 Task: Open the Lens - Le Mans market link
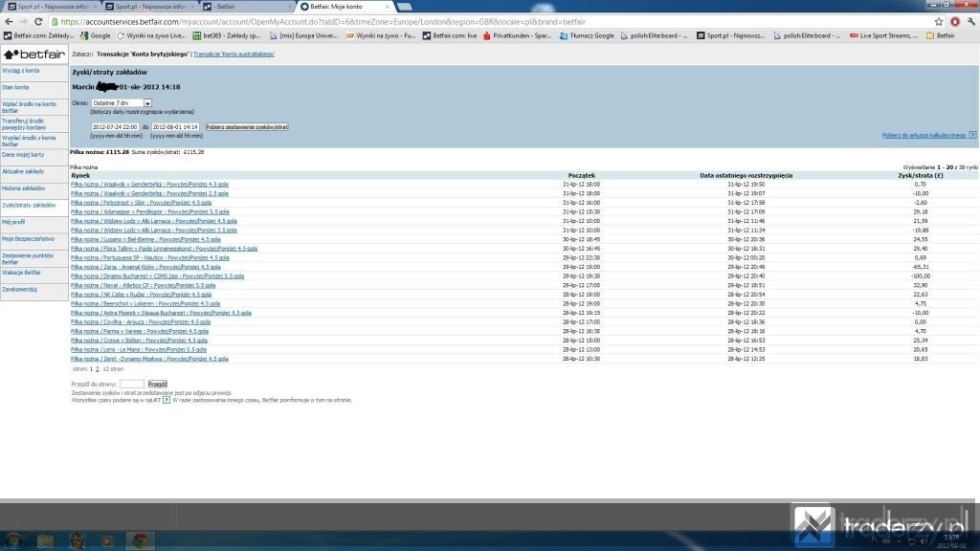[x=139, y=350]
